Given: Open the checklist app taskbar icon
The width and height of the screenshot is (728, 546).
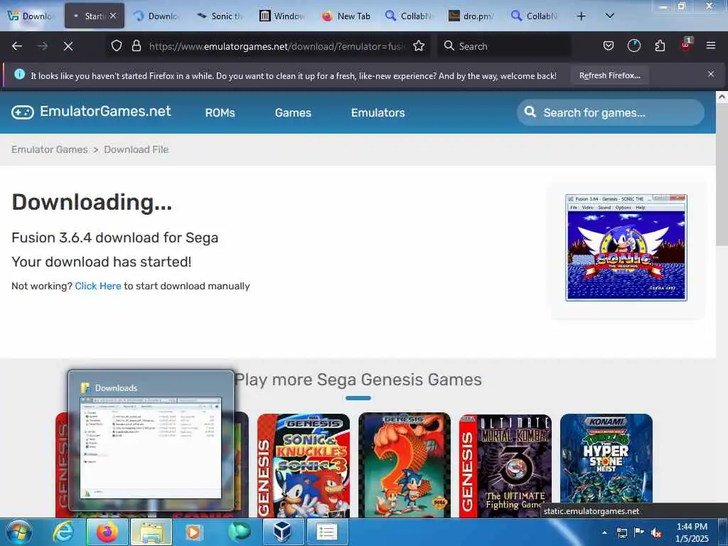Looking at the screenshot, I should pyautogui.click(x=327, y=532).
